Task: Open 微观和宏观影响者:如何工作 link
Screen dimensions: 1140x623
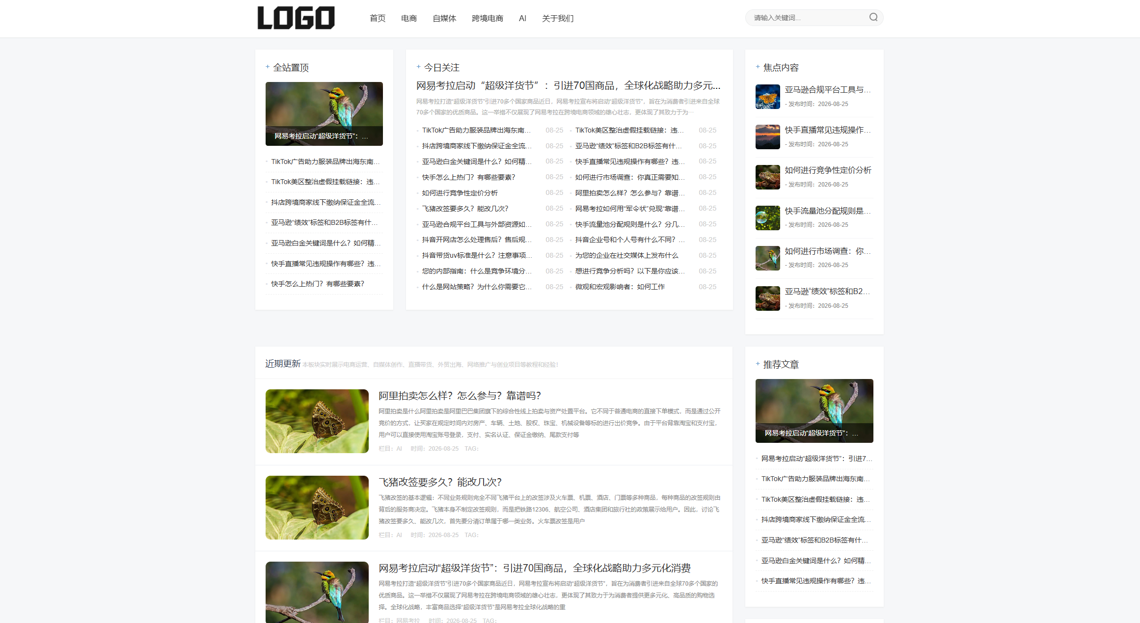Action: 620,287
